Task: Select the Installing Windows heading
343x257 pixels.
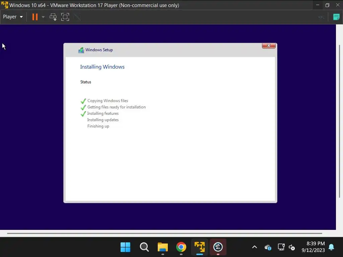Action: (102, 67)
